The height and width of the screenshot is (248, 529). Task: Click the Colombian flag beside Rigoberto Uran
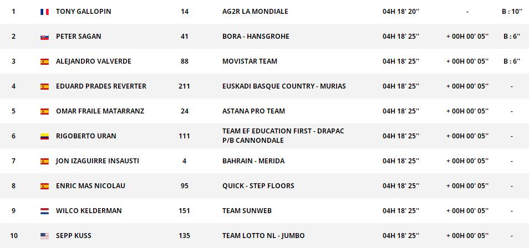44,136
